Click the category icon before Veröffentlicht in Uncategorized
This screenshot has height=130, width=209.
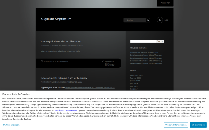tap(42, 61)
